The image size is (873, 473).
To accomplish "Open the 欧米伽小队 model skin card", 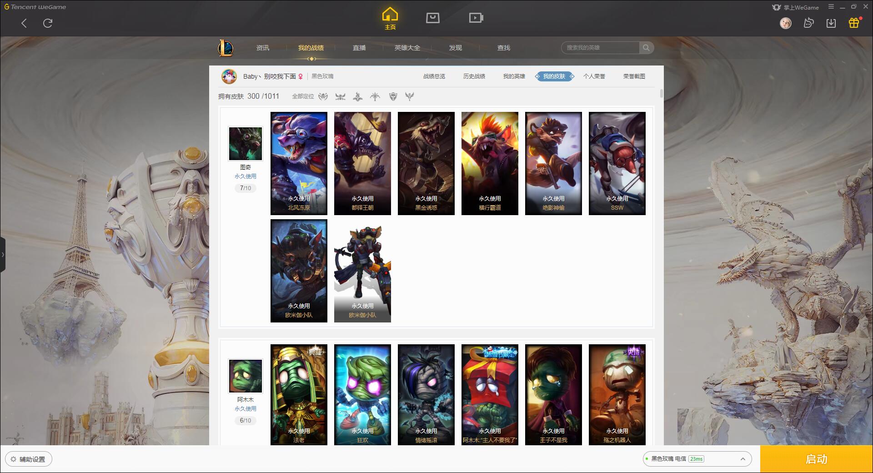I will [x=362, y=271].
